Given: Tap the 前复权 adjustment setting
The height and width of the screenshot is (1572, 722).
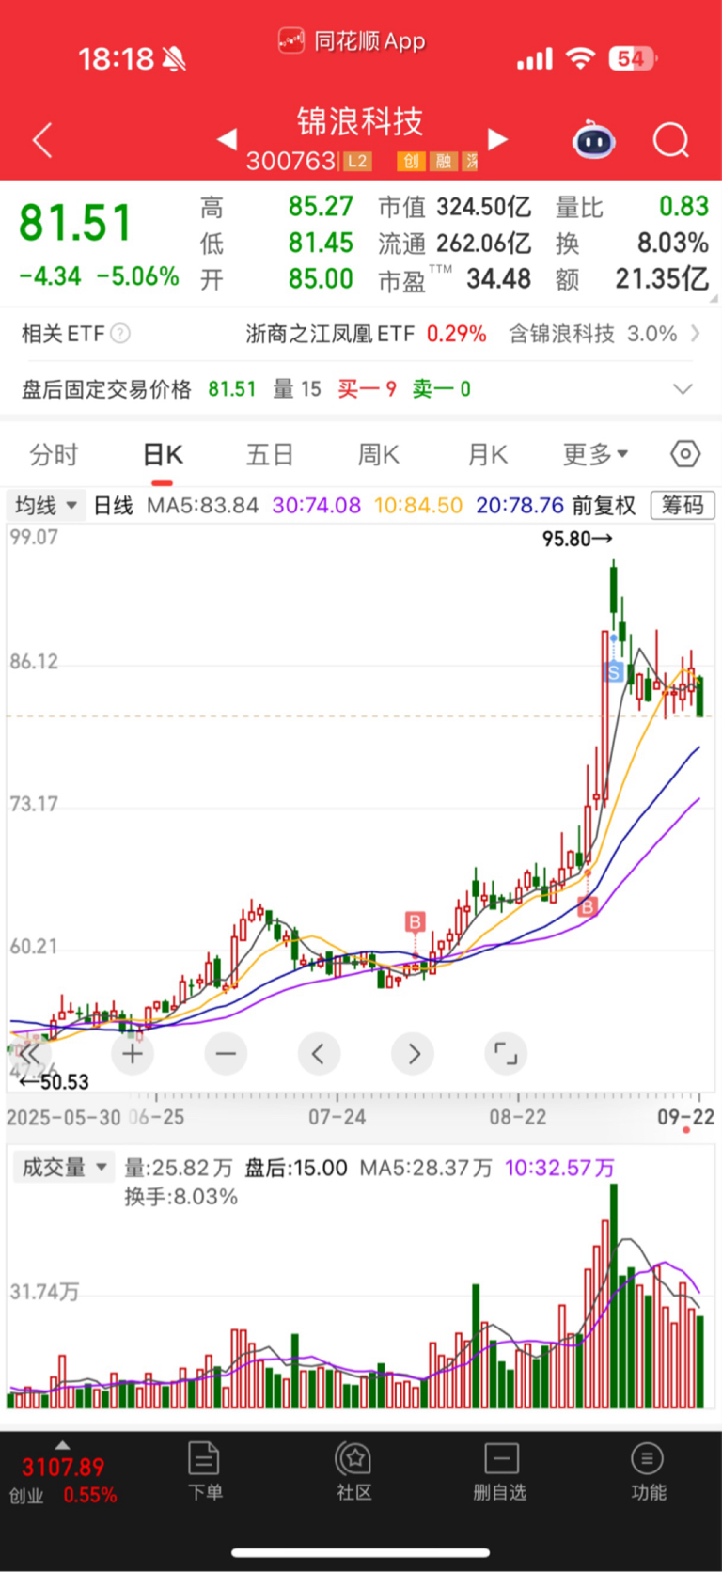Looking at the screenshot, I should click(604, 506).
